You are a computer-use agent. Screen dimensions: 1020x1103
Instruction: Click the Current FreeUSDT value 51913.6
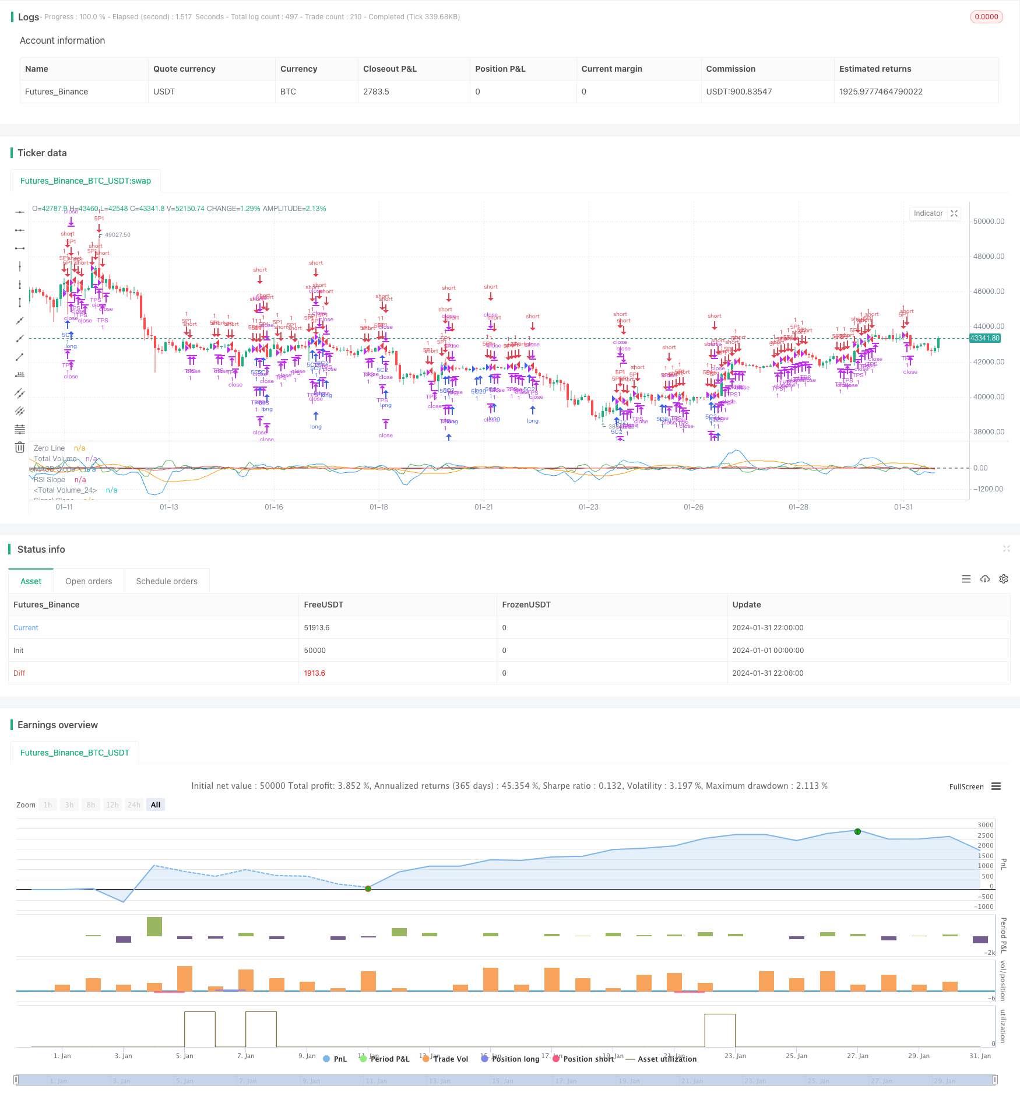[x=316, y=628]
